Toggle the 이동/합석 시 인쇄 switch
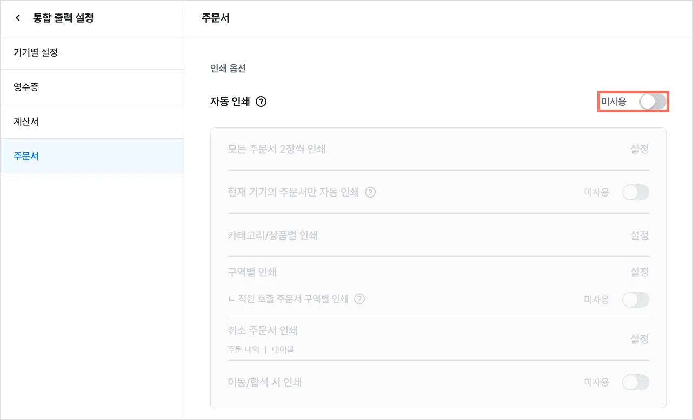The width and height of the screenshot is (693, 420). (x=636, y=382)
